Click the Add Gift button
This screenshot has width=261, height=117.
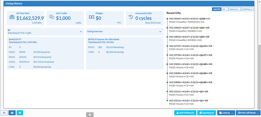tap(216, 9)
